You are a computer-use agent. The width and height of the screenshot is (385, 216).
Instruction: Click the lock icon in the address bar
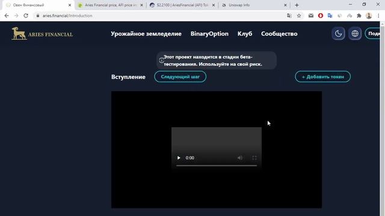37,16
